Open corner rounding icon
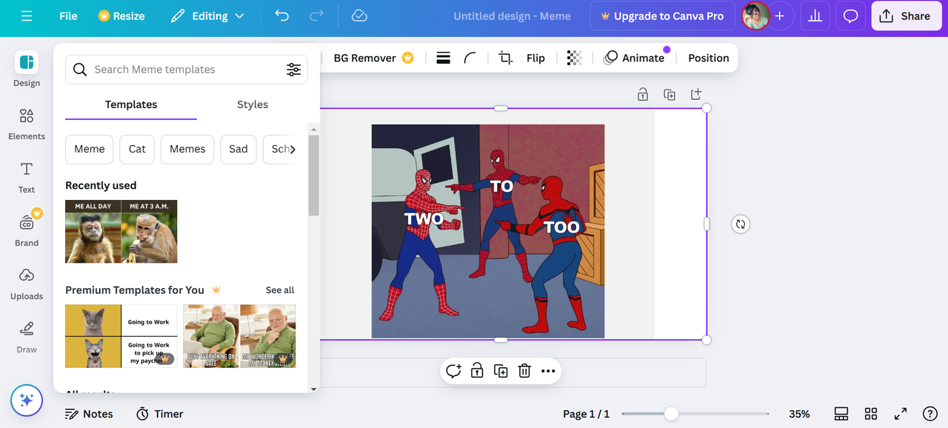The width and height of the screenshot is (948, 428). pyautogui.click(x=470, y=58)
